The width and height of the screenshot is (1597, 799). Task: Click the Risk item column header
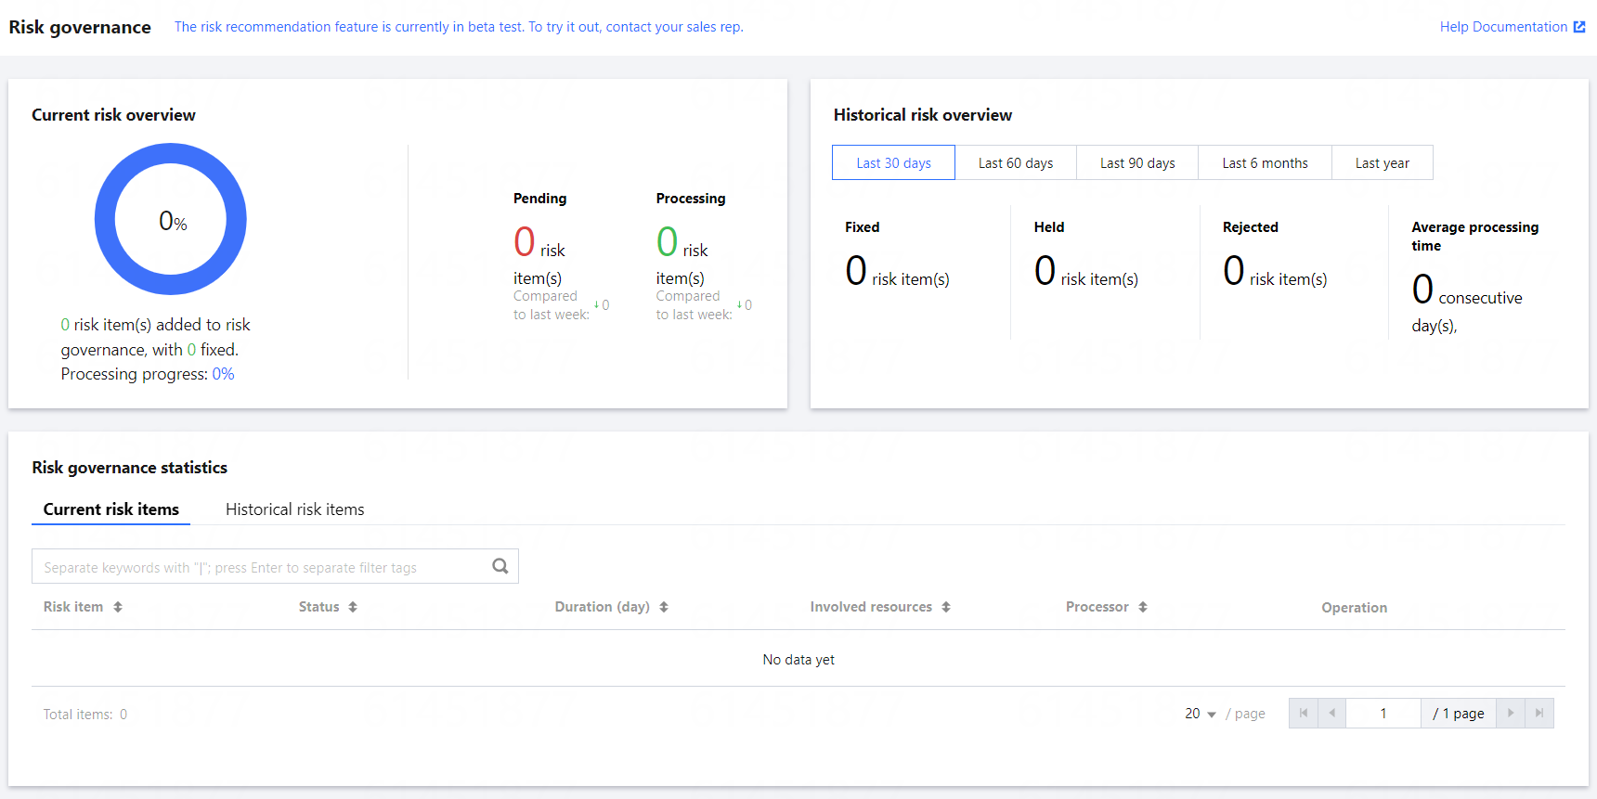tap(73, 607)
